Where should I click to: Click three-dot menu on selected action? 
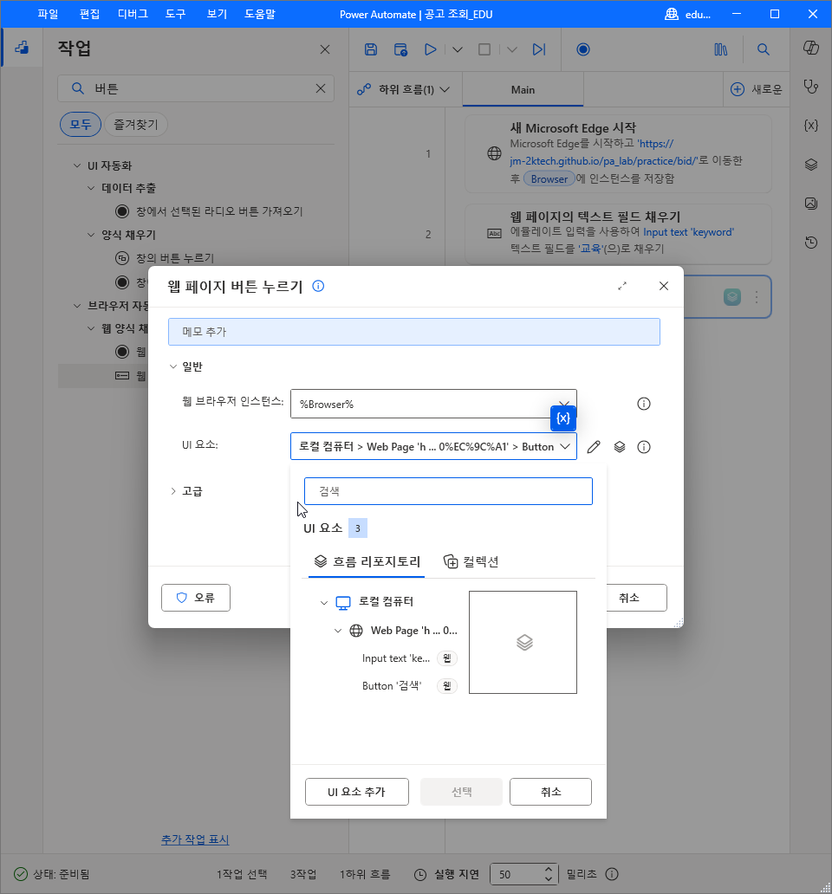click(x=757, y=297)
